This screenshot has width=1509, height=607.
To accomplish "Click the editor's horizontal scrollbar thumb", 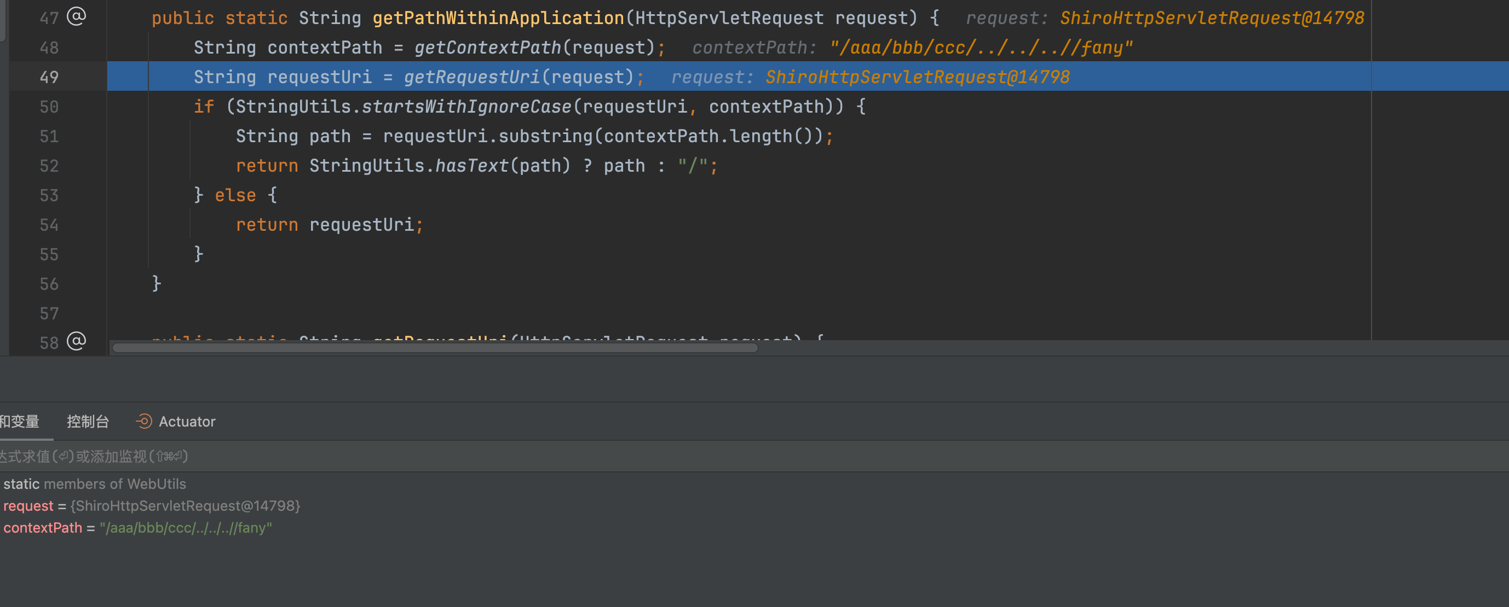I will coord(435,348).
